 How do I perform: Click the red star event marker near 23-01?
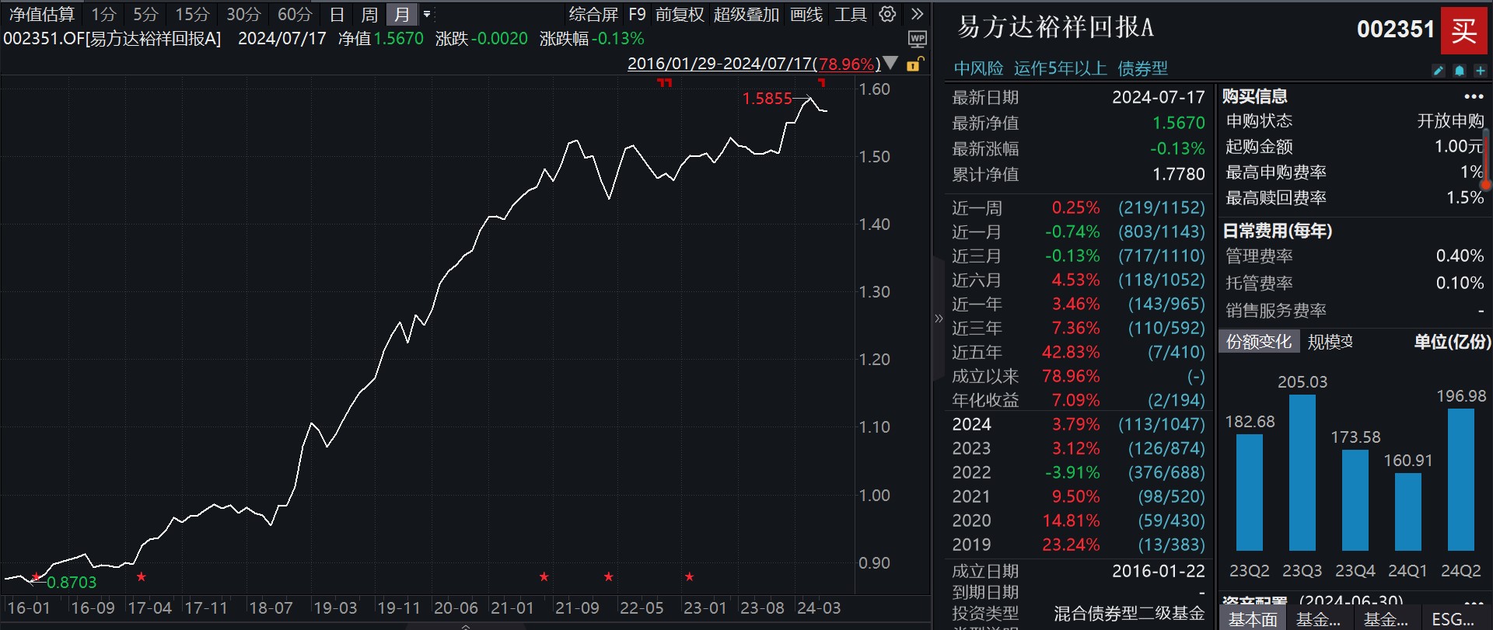point(689,576)
